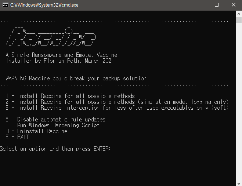Click "5 - Disable automatic rule updates"
The height and width of the screenshot is (186, 242).
55,119
